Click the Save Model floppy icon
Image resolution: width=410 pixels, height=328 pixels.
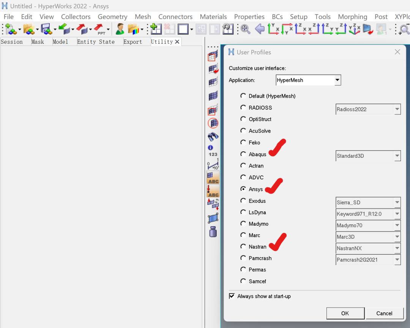click(46, 29)
